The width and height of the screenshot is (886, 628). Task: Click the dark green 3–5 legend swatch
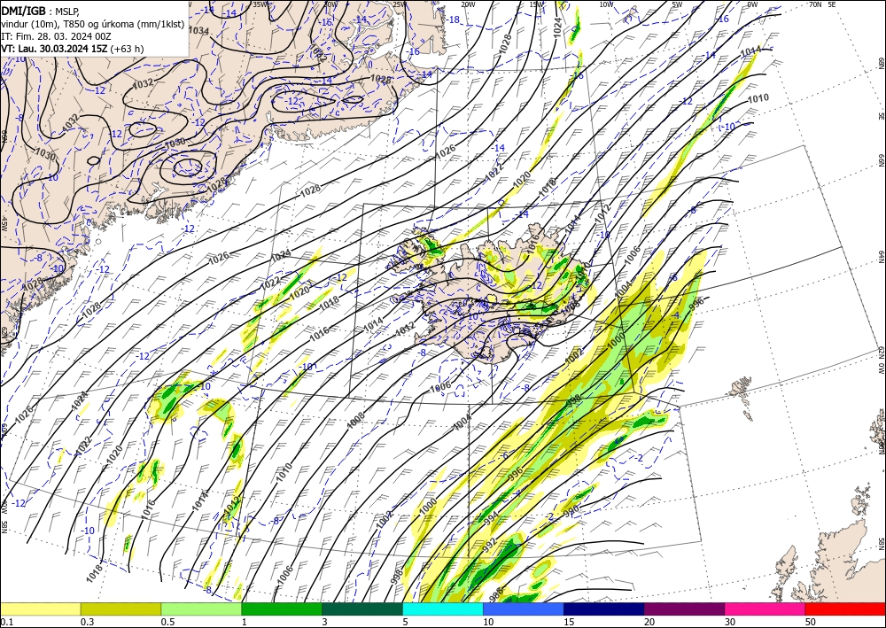[x=362, y=609]
